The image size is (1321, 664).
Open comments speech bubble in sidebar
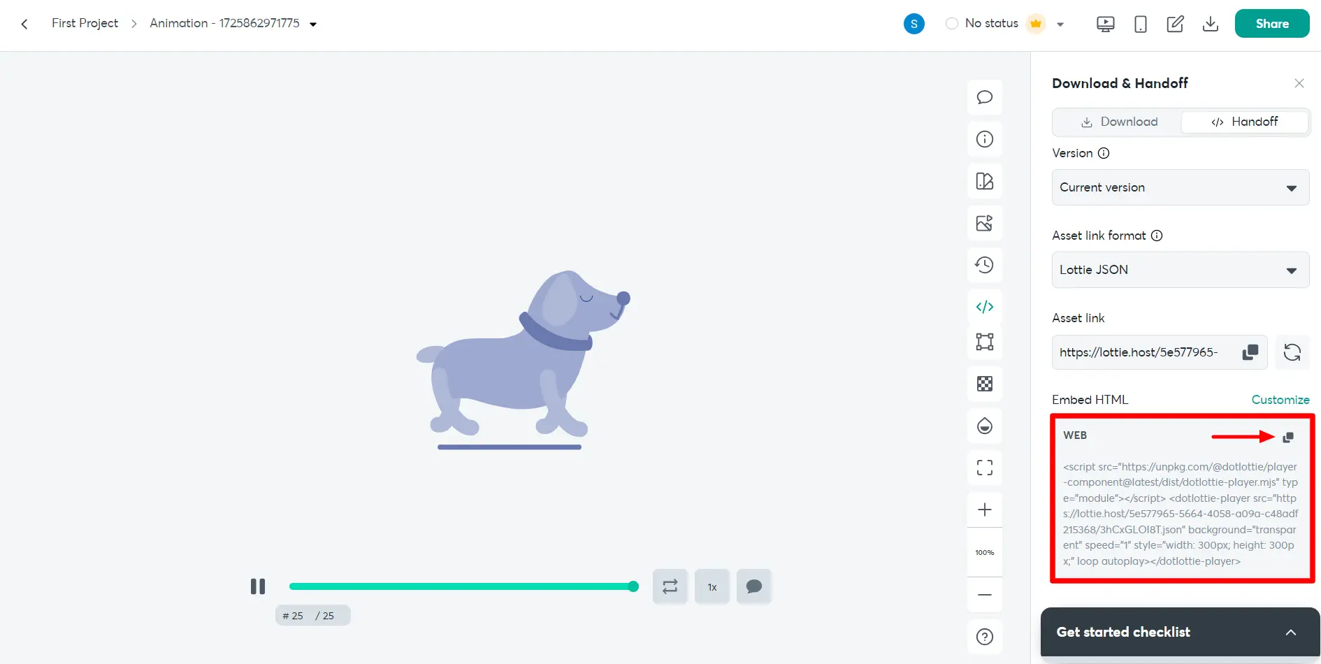click(985, 97)
